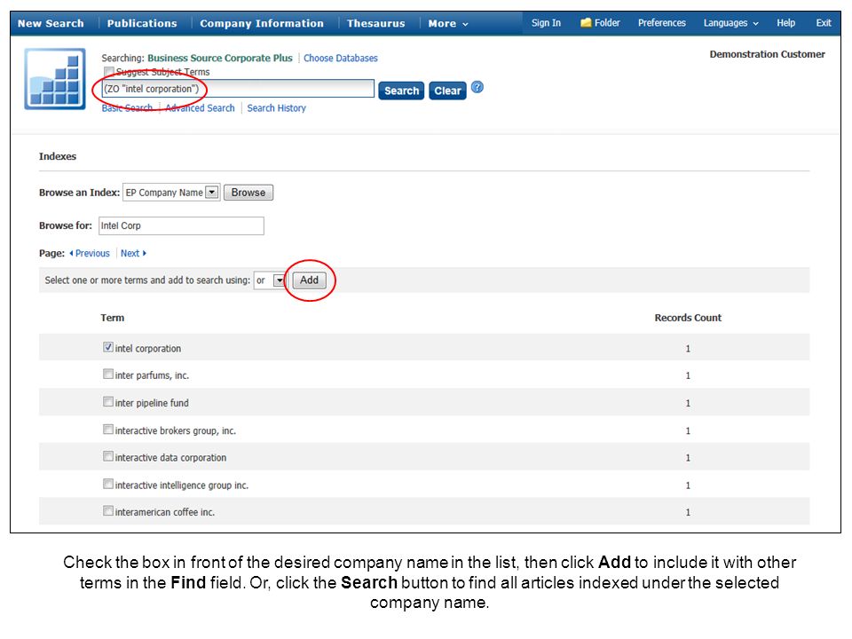Click the intel corporation term text

[x=148, y=348]
